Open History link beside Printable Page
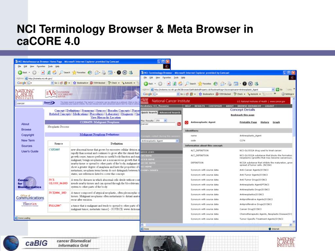The image size is (335, 251). 265,122
